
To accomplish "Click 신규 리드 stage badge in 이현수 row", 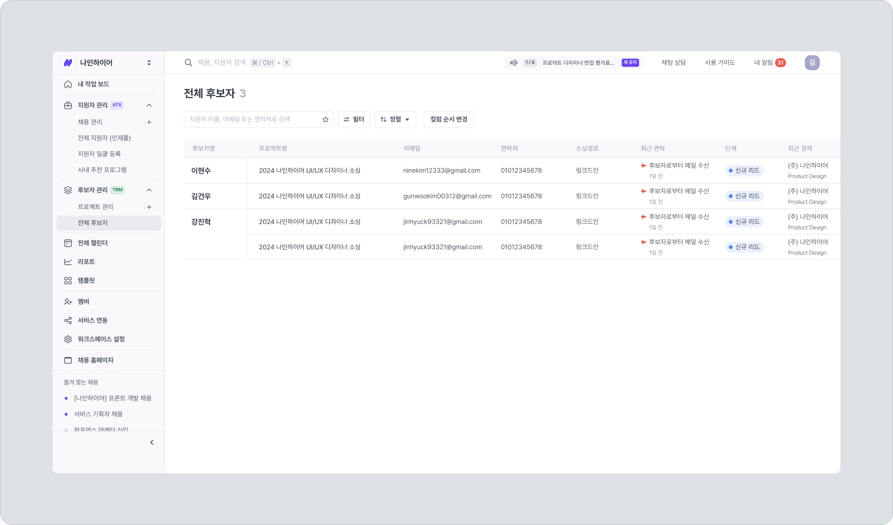I will pyautogui.click(x=744, y=171).
